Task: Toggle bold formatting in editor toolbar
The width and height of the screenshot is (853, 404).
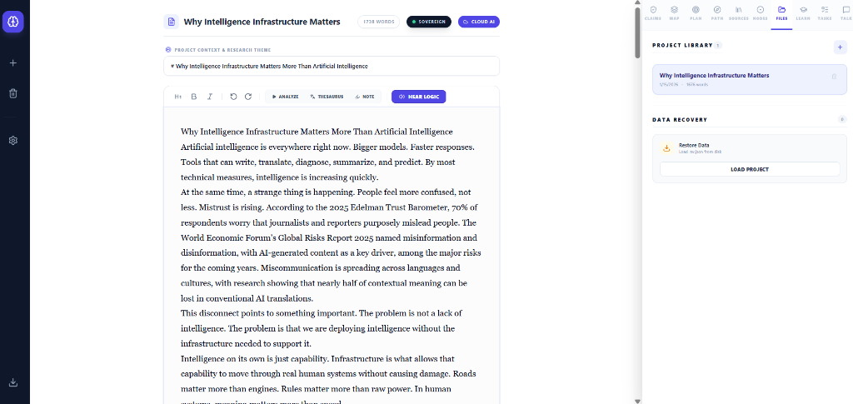Action: pyautogui.click(x=193, y=97)
